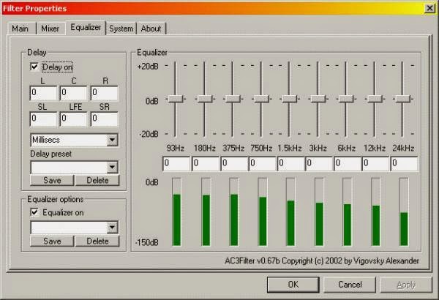Click the 93Hz slider handle
Image resolution: width=439 pixels, height=300 pixels.
pos(176,99)
